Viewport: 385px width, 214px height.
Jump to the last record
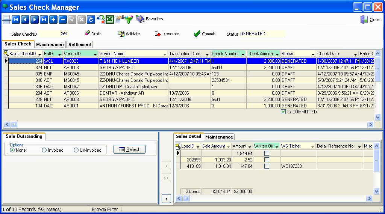point(44,19)
